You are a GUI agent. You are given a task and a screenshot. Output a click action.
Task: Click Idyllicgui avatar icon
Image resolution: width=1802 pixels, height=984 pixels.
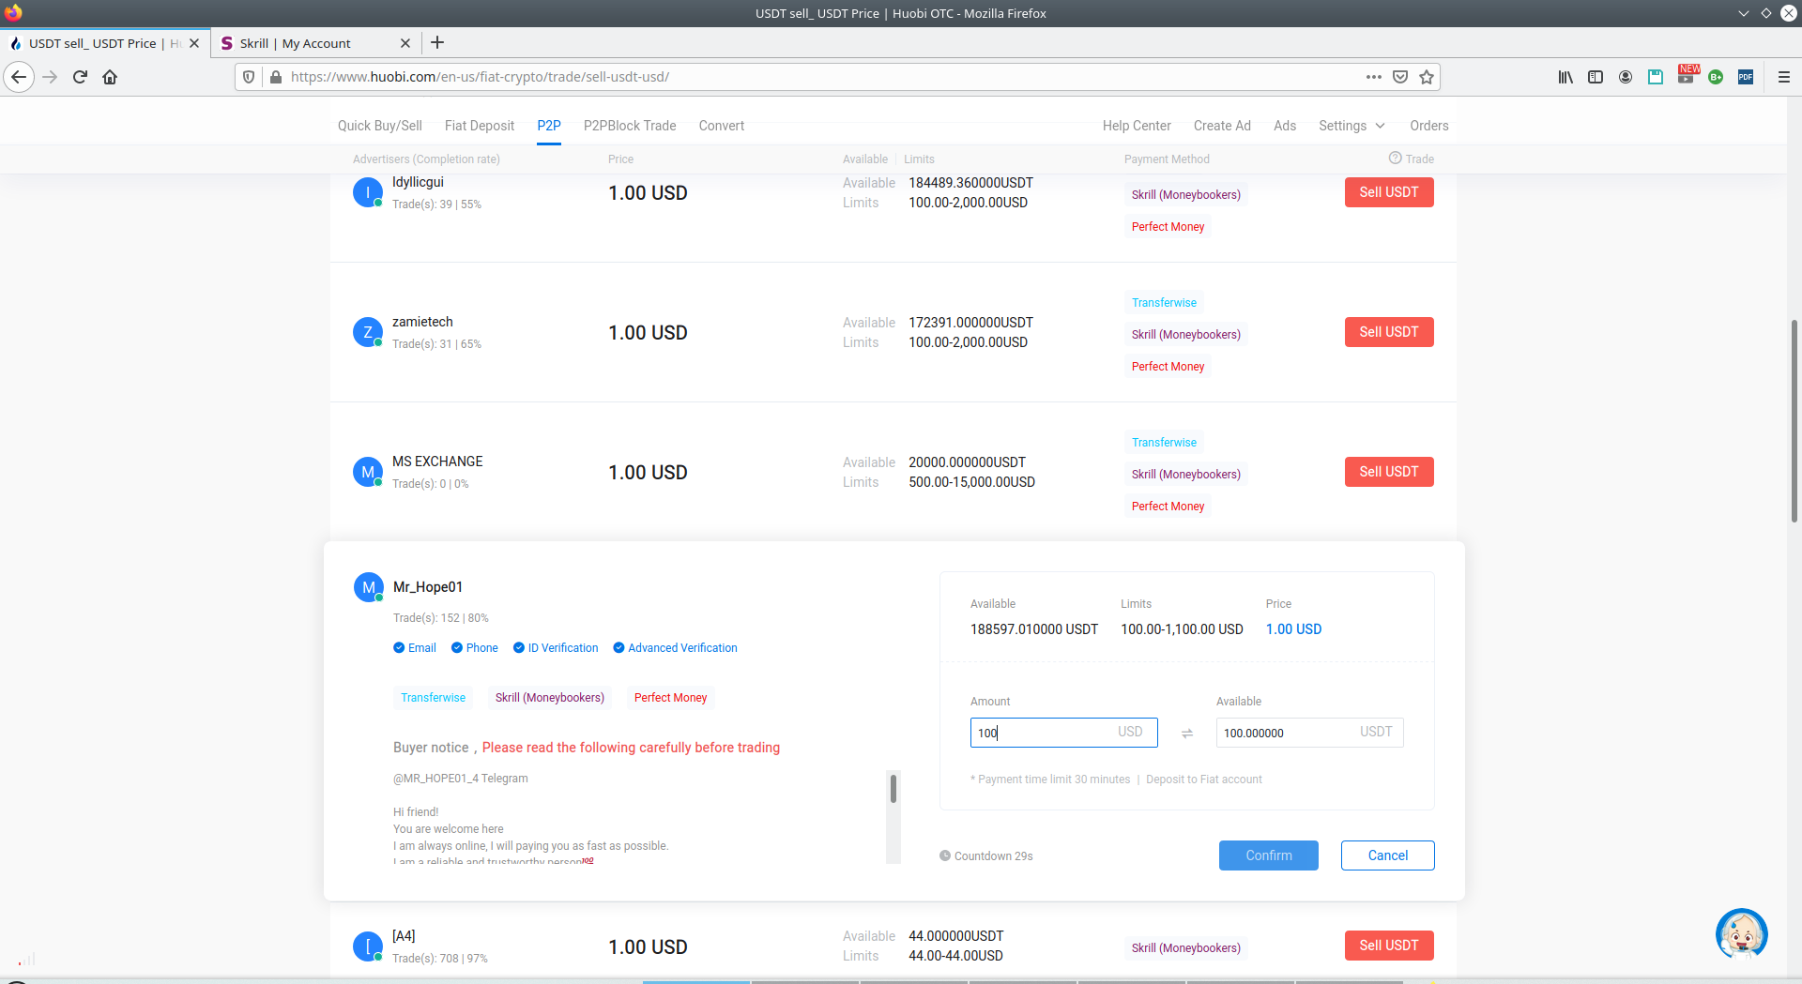[x=367, y=192]
